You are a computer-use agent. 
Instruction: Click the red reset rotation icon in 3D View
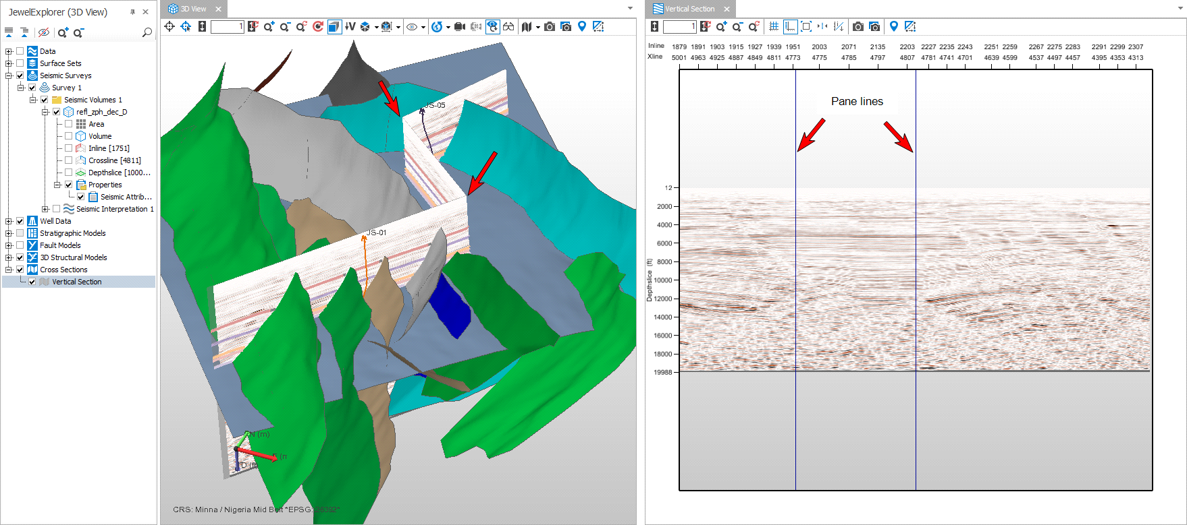tap(318, 27)
